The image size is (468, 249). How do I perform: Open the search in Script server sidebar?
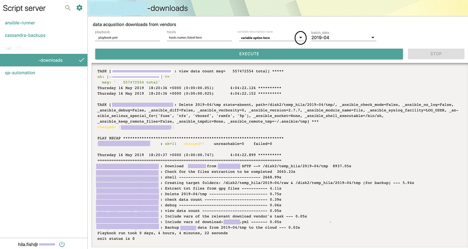click(x=67, y=8)
